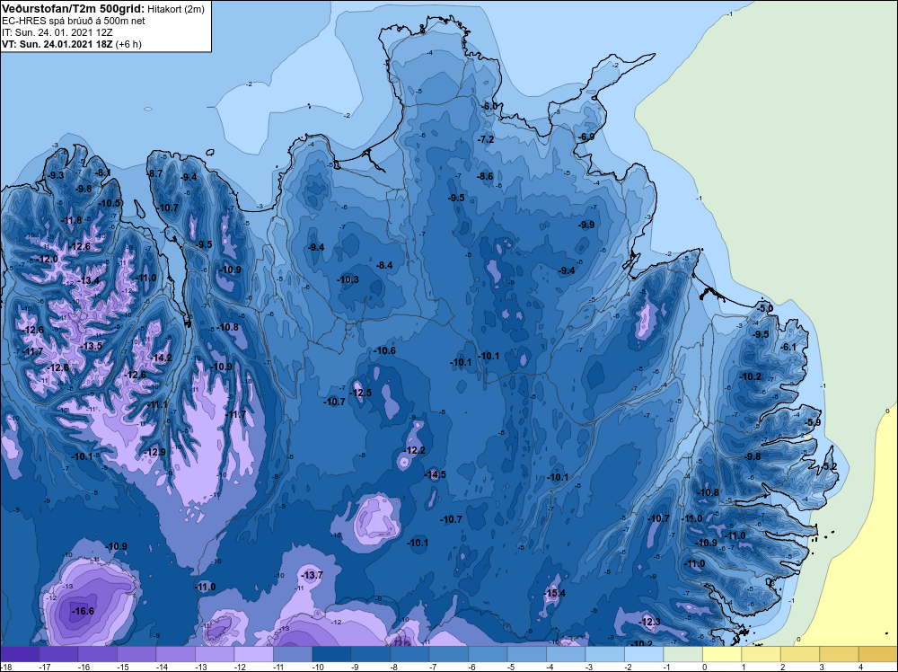Click the legend scale label '-10'
Viewport: 898px width, 672px height.
coord(319,667)
